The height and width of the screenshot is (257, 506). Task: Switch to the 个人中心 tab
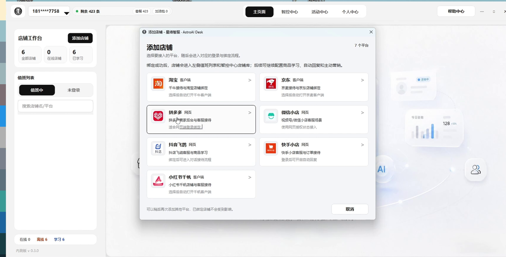coord(350,12)
